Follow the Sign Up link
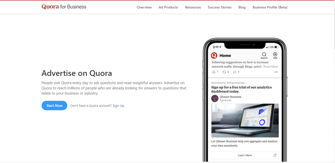 click(x=118, y=106)
